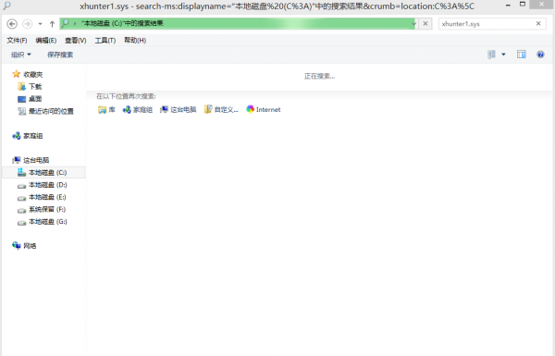Screen dimensions: 555x356
Task: Click the search magnifier icon in address bar
Action: point(65,23)
